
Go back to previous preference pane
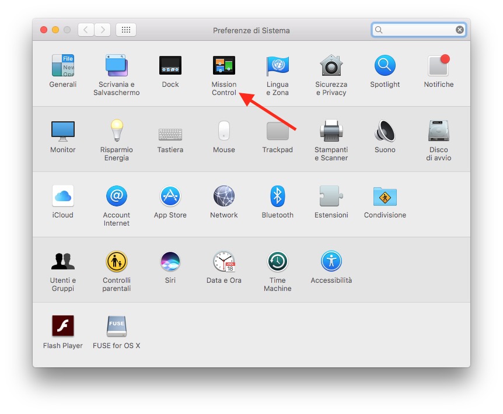click(x=86, y=30)
